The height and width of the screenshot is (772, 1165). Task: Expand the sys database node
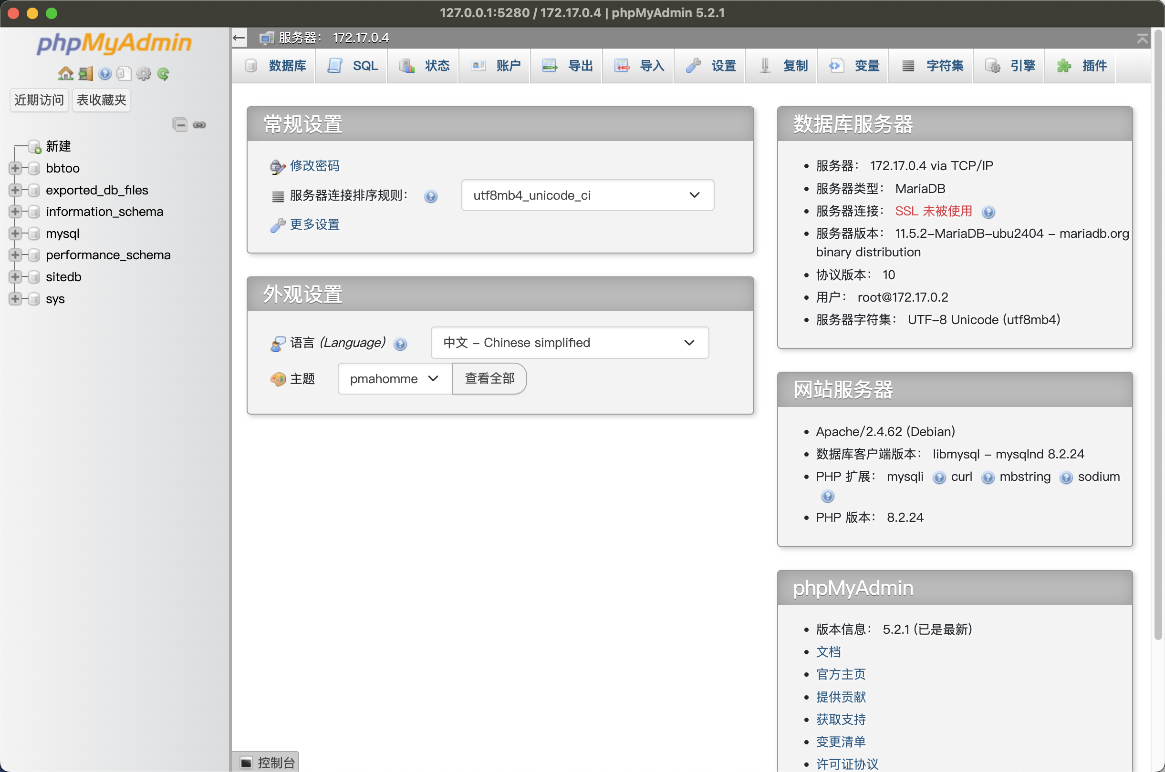coord(15,299)
